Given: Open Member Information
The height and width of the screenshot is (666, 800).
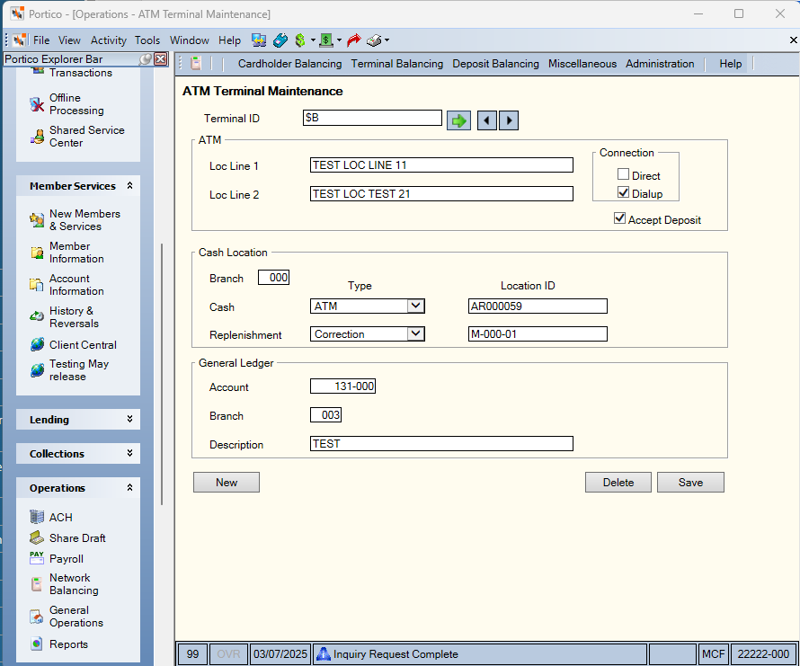Looking at the screenshot, I should 67,253.
